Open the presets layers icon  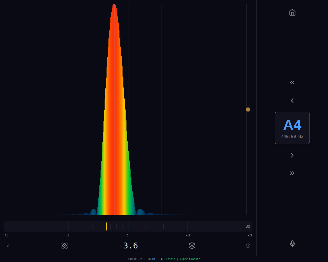click(192, 245)
